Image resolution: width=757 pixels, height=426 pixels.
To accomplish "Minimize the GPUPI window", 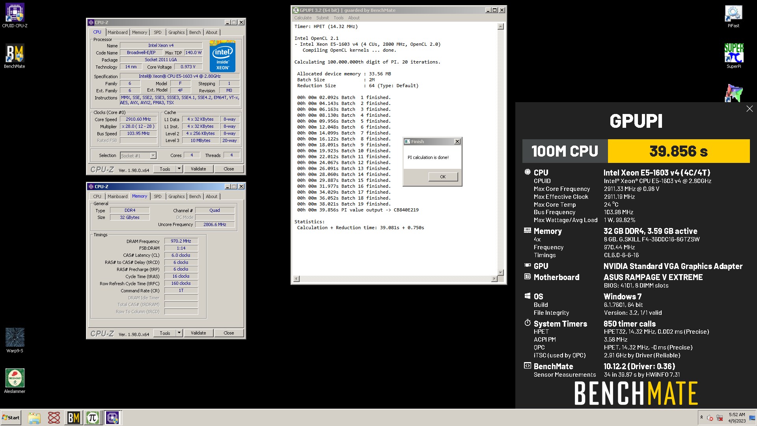I will click(488, 10).
